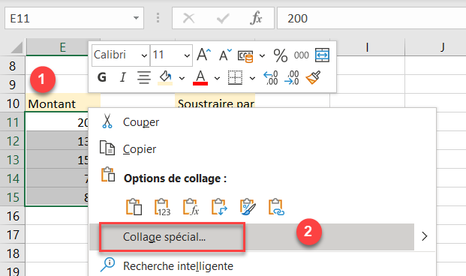Paste Formulas (fx) option
This screenshot has height=276, width=466.
(x=191, y=207)
